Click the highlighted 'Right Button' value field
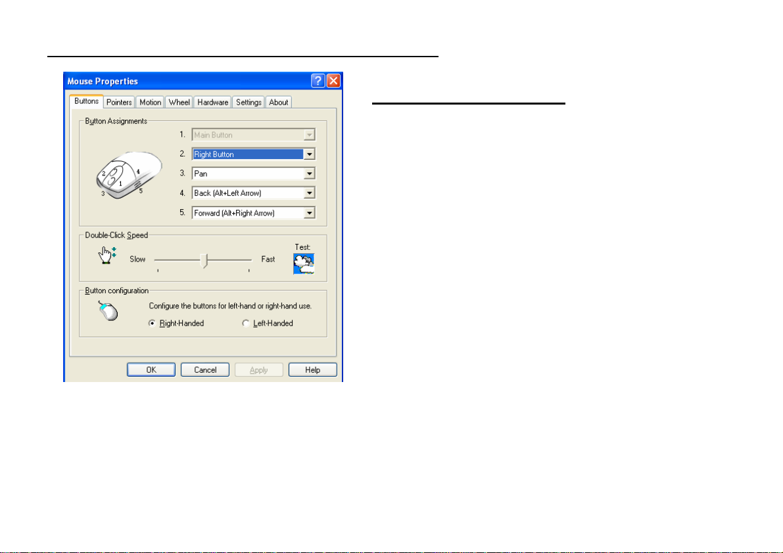Image resolution: width=783 pixels, height=553 pixels. (249, 155)
